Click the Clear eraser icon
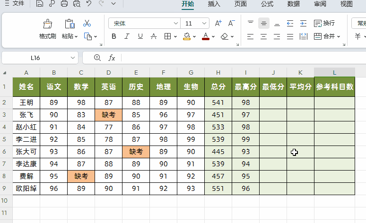The image size is (366, 223). click(x=224, y=36)
